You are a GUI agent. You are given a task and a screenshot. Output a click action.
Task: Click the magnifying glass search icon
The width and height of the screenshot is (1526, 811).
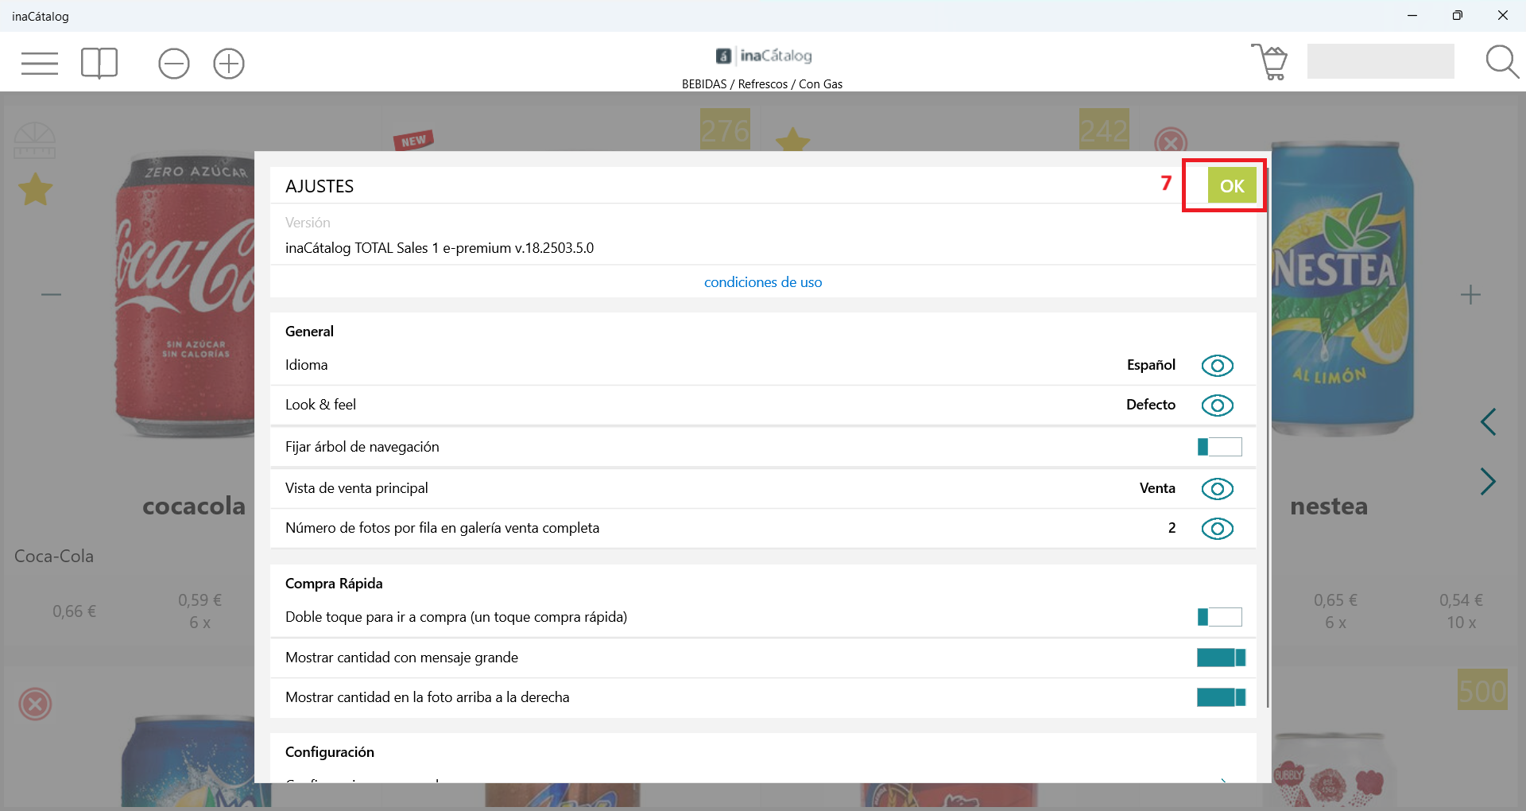pyautogui.click(x=1502, y=62)
